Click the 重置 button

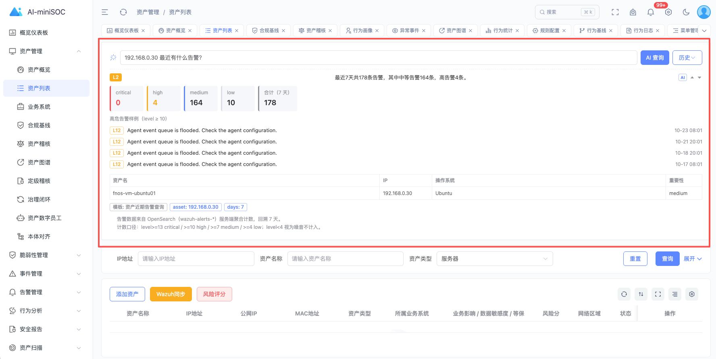635,259
